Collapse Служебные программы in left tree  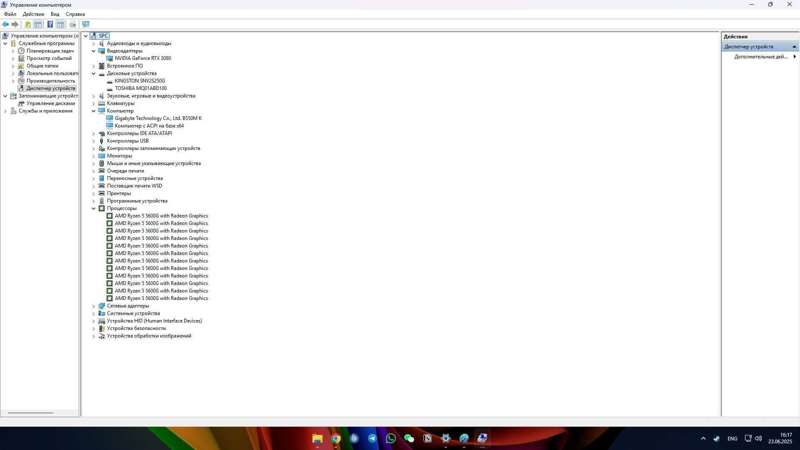(x=5, y=43)
